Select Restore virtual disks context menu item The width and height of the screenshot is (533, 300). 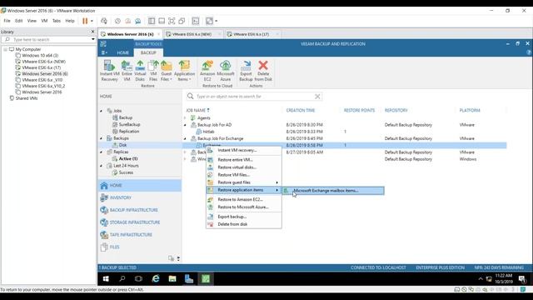coord(243,167)
